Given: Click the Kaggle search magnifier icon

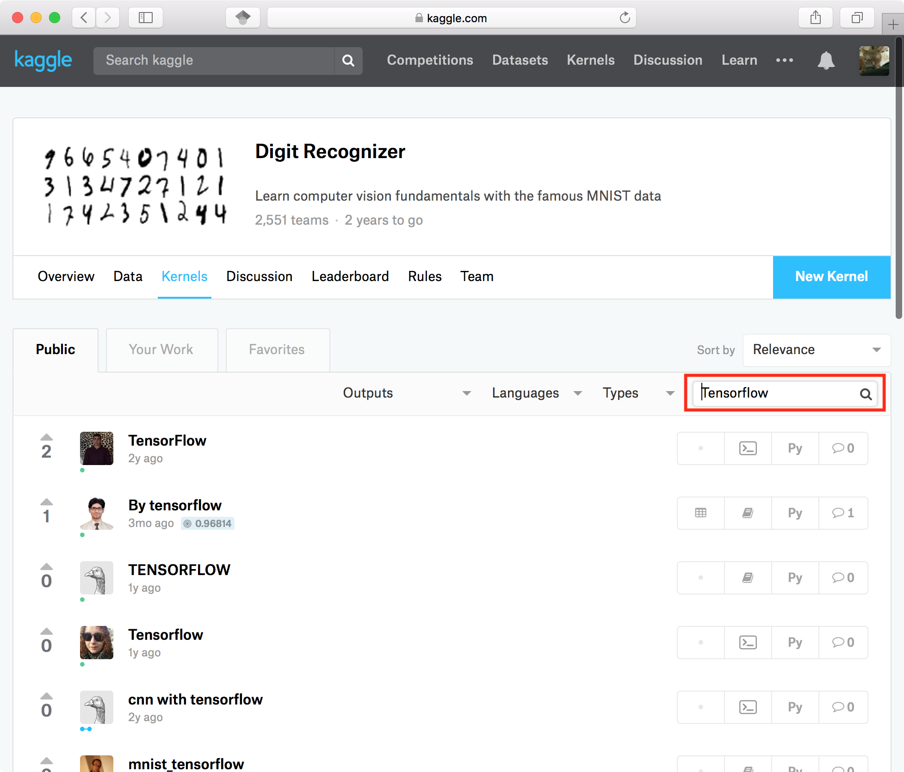Looking at the screenshot, I should pos(348,61).
